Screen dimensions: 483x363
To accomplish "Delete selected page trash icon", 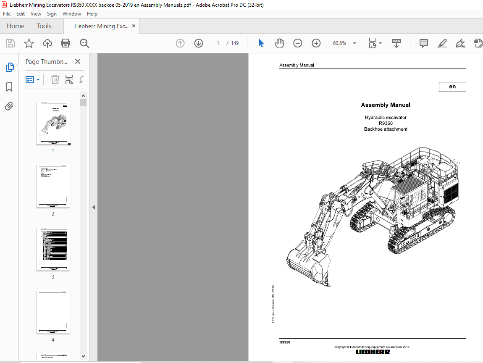I will coord(55,79).
